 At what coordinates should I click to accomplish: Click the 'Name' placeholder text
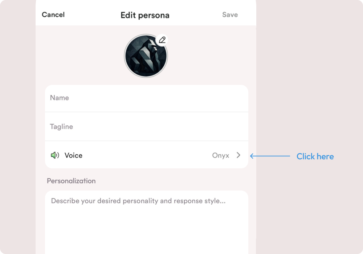click(x=60, y=98)
